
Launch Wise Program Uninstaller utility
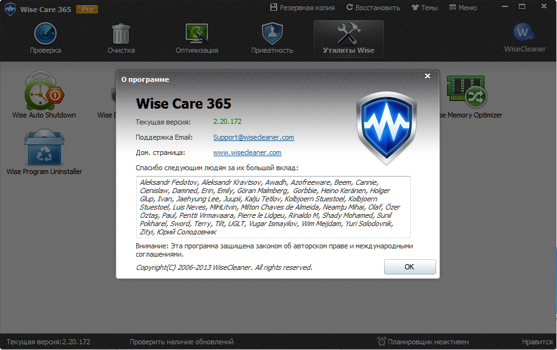tap(44, 152)
